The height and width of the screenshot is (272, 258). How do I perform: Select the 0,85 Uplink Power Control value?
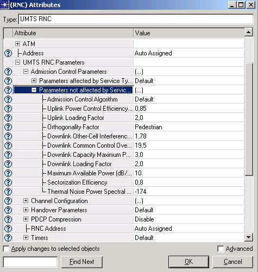[141, 109]
